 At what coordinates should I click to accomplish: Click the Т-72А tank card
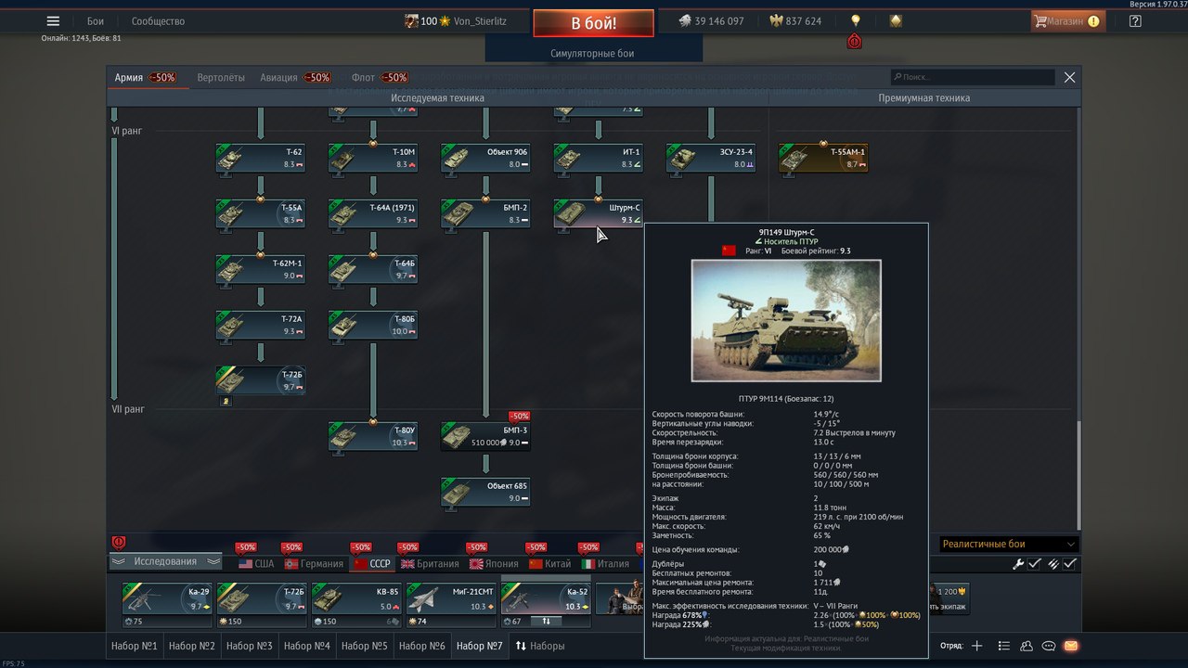point(261,326)
